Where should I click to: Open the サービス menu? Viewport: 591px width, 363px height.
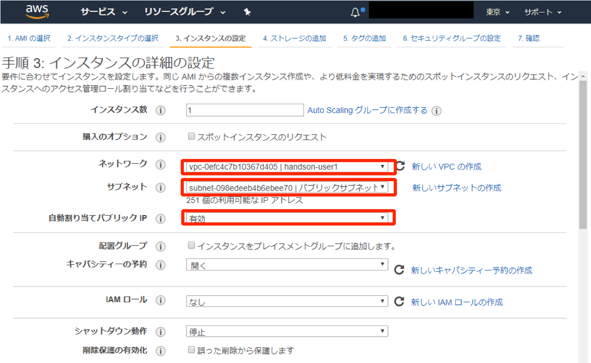tap(104, 12)
